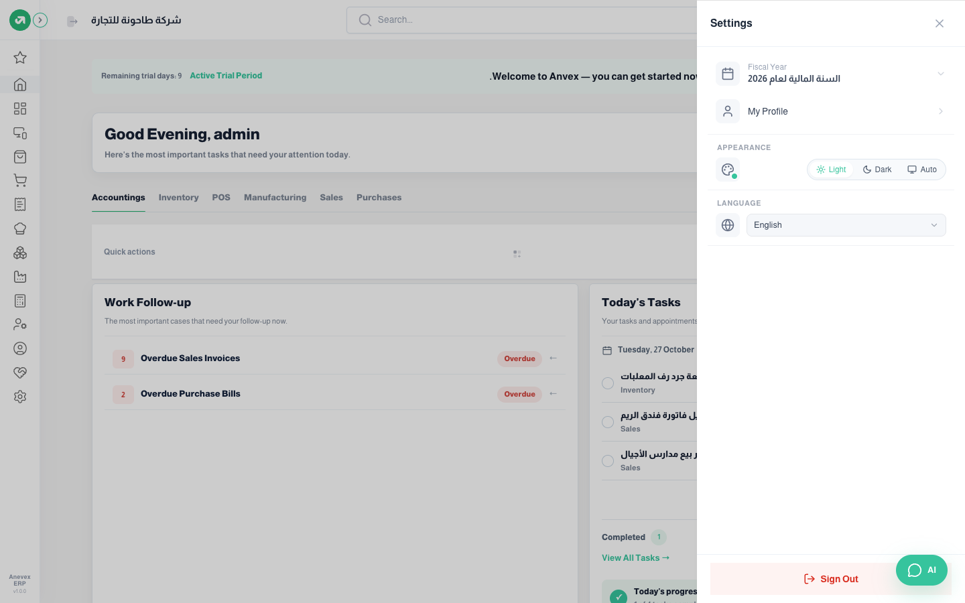Open Overdue Purchase Bills arrow

click(553, 394)
